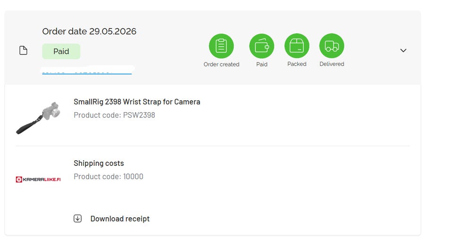The image size is (453, 238).
Task: Open SmallRig 2398 Wrist Strap product title
Action: tap(137, 102)
